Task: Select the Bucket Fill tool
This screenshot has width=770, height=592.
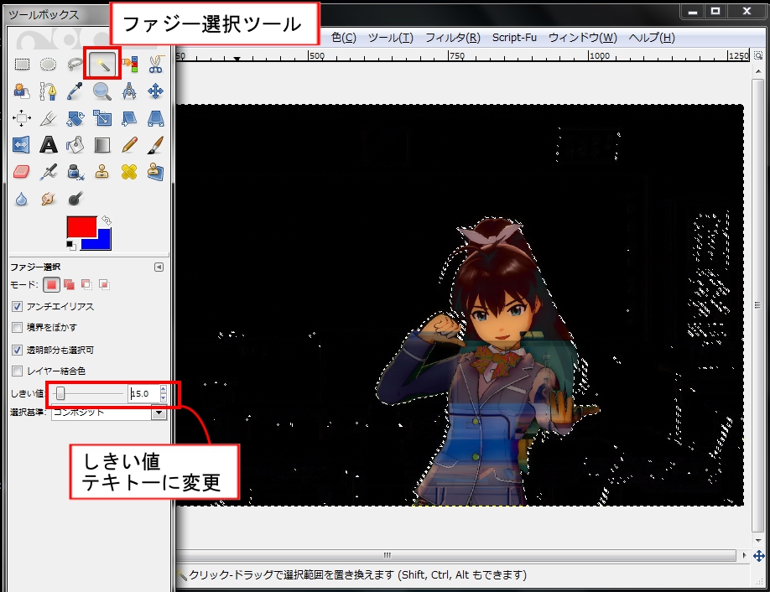Action: coord(75,145)
